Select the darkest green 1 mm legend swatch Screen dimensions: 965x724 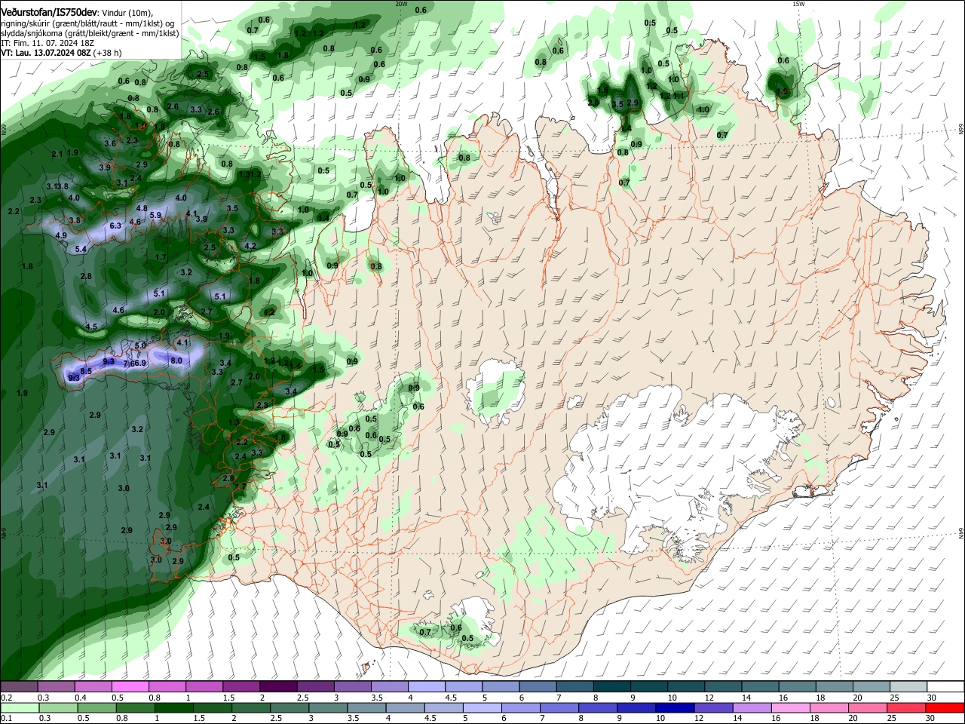[x=173, y=707]
